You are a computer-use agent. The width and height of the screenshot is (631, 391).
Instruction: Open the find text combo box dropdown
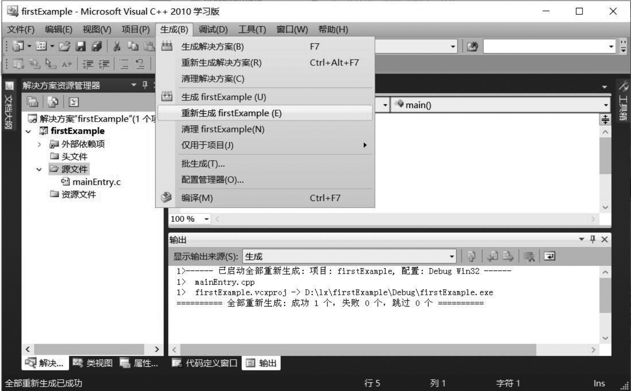tap(611, 47)
